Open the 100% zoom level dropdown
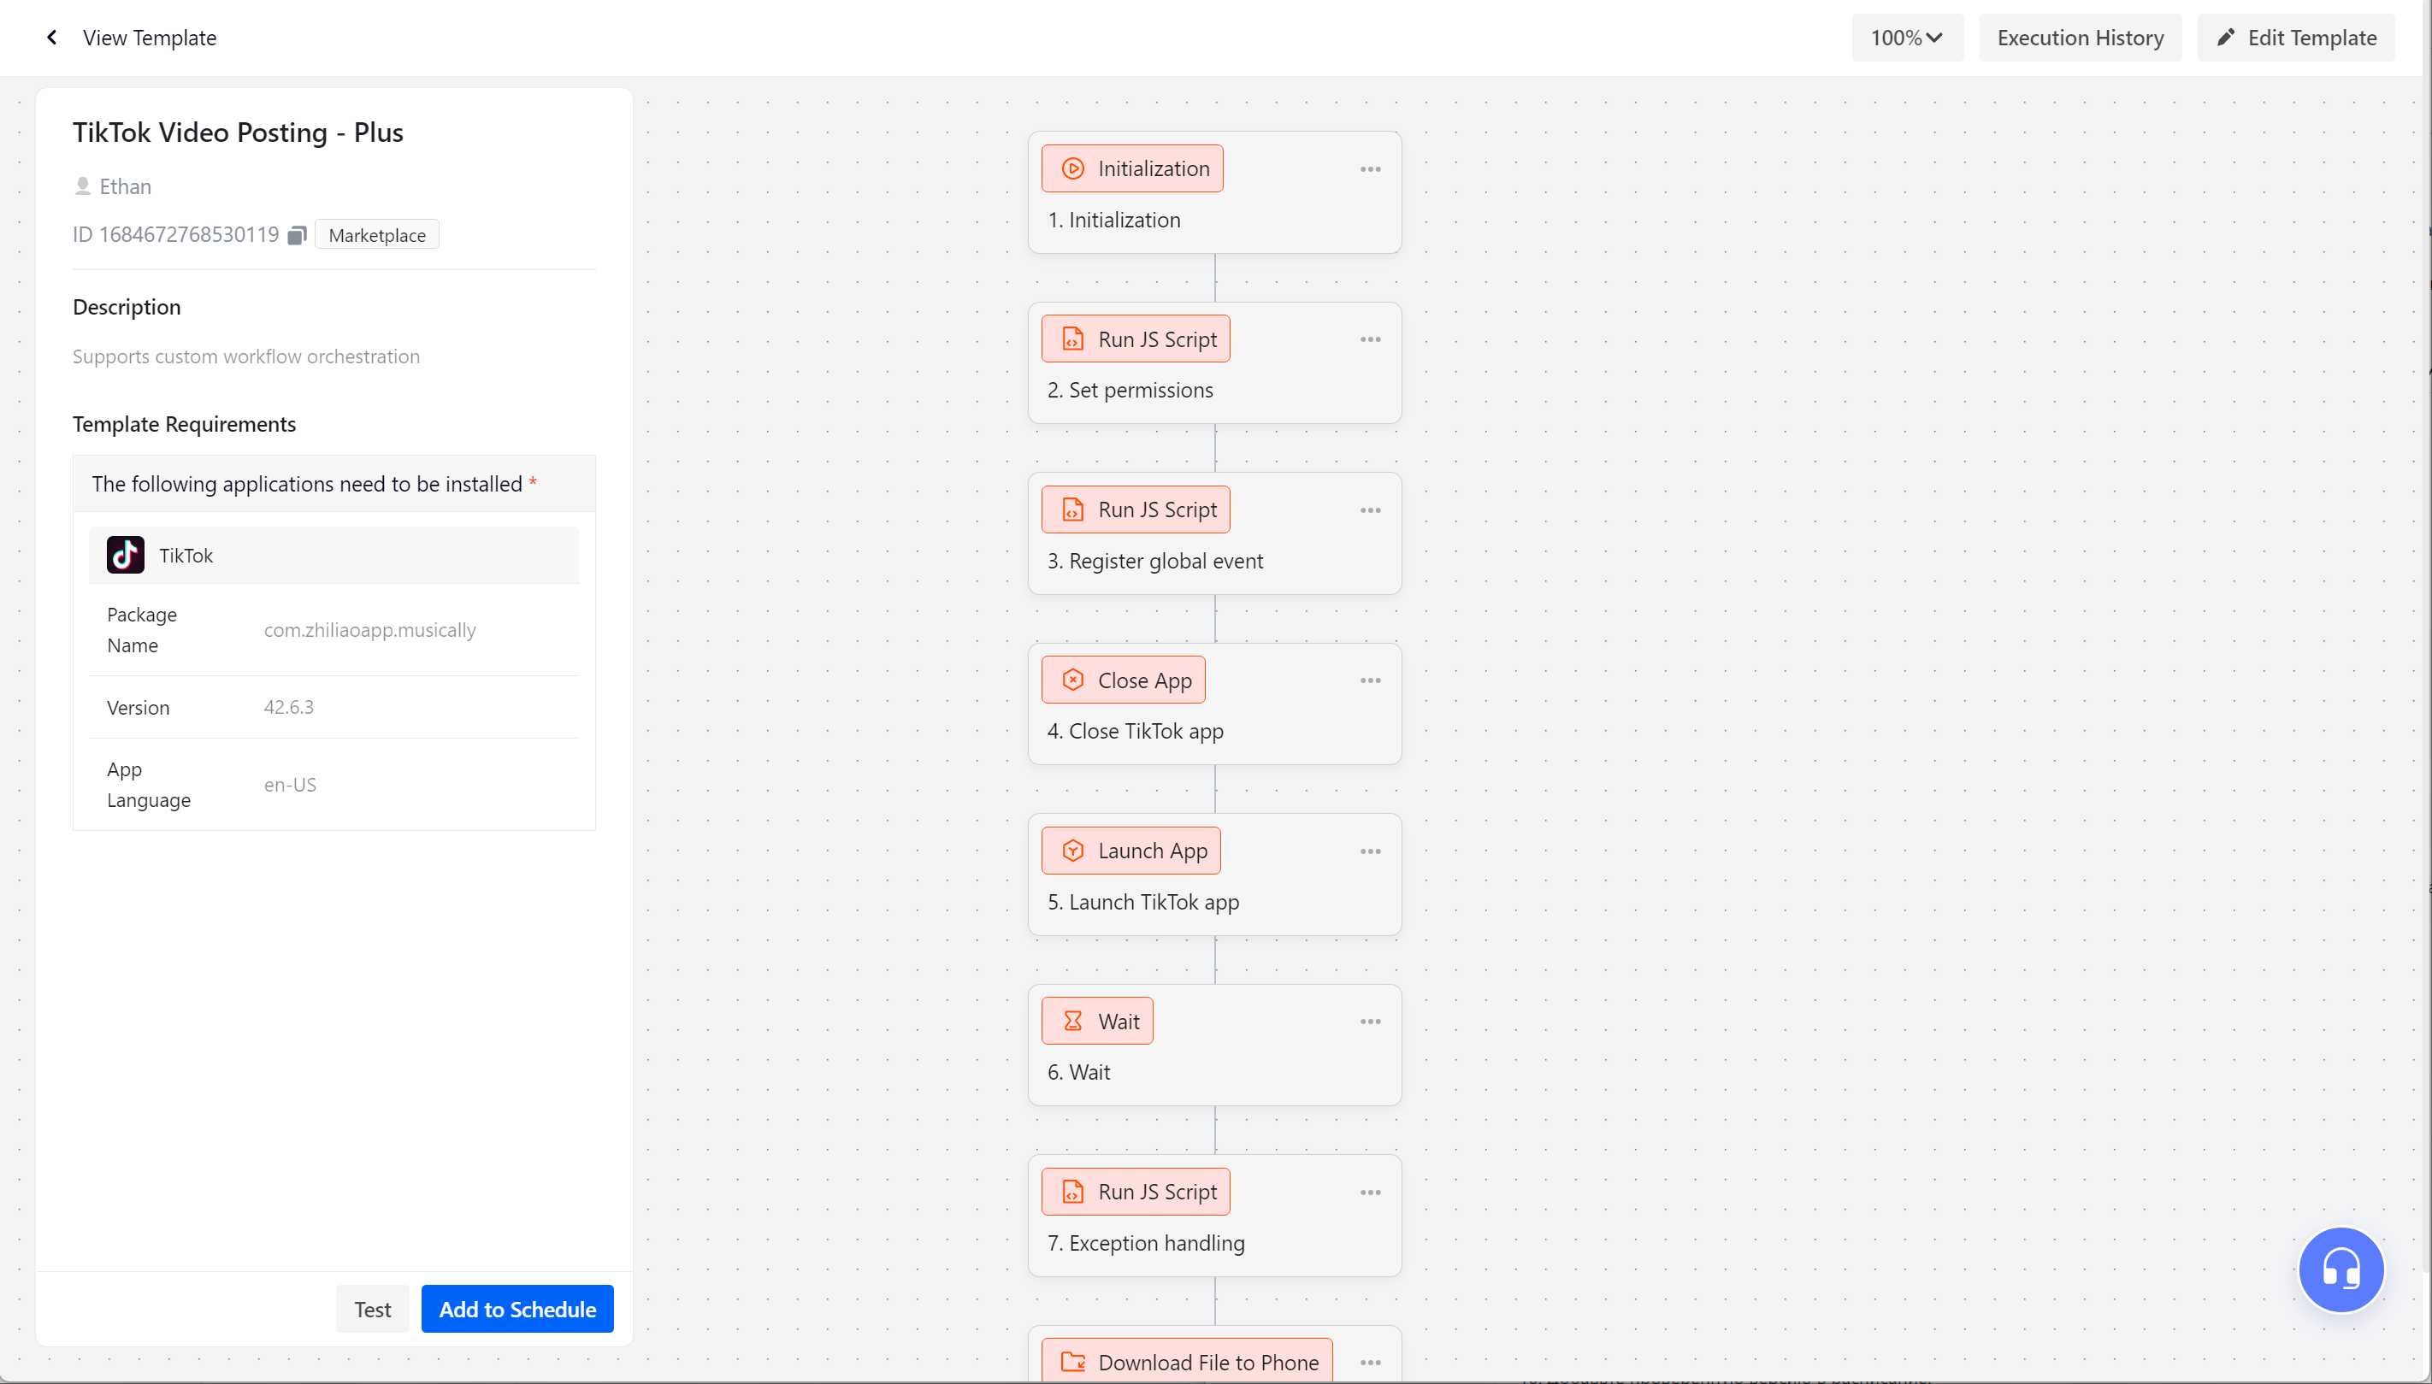2432x1384 pixels. click(1906, 37)
